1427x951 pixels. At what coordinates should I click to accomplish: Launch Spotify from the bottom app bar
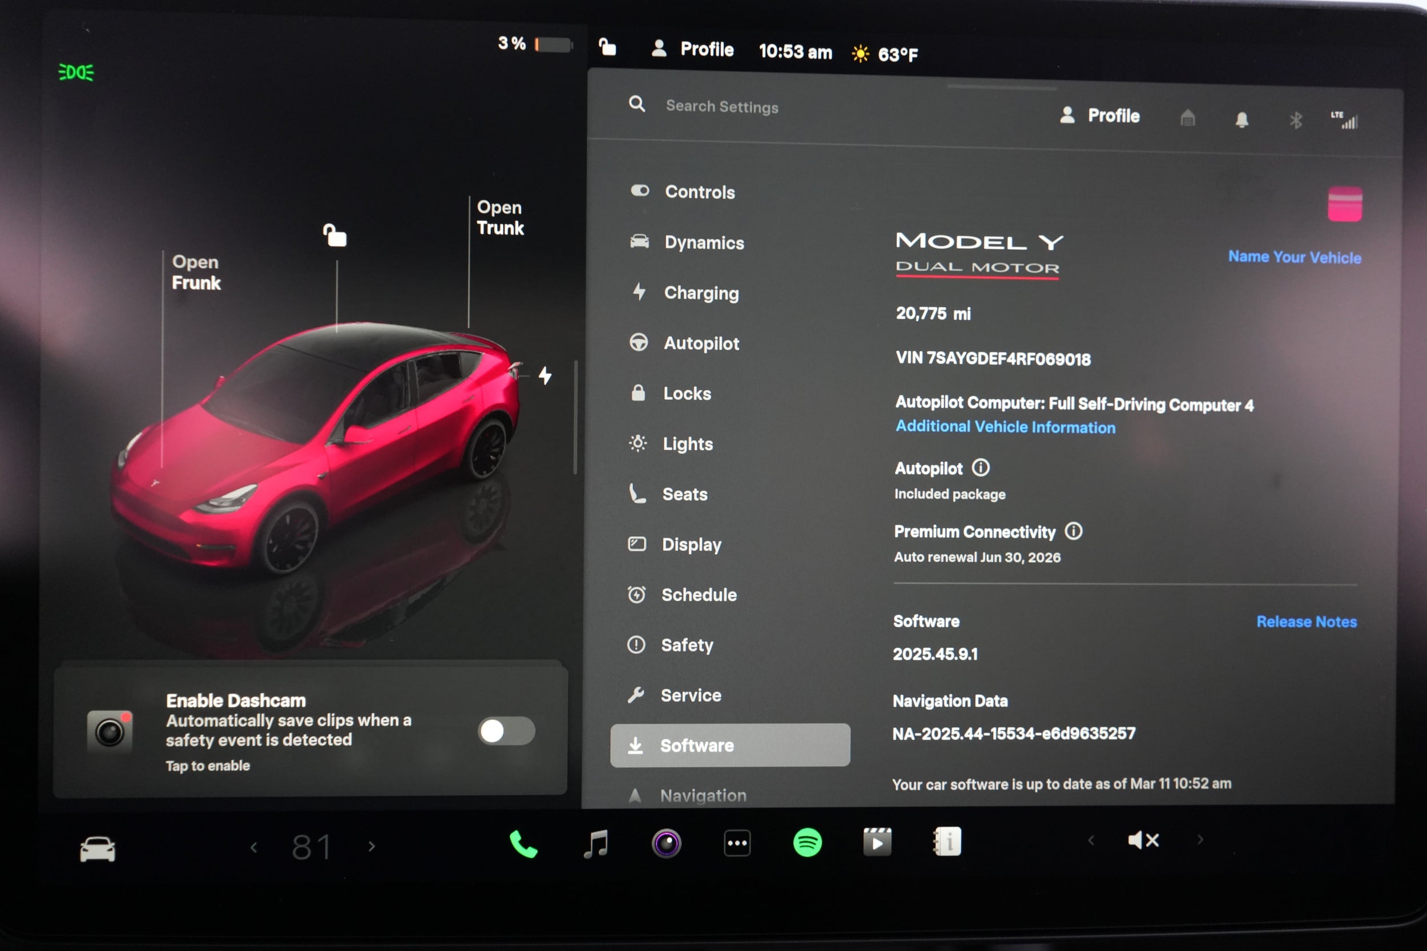pos(807,843)
